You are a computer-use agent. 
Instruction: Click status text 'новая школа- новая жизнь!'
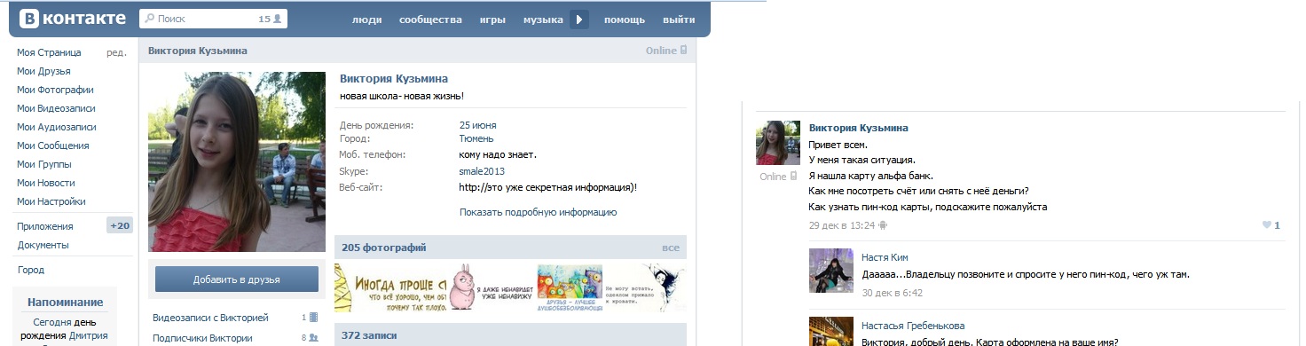[402, 96]
